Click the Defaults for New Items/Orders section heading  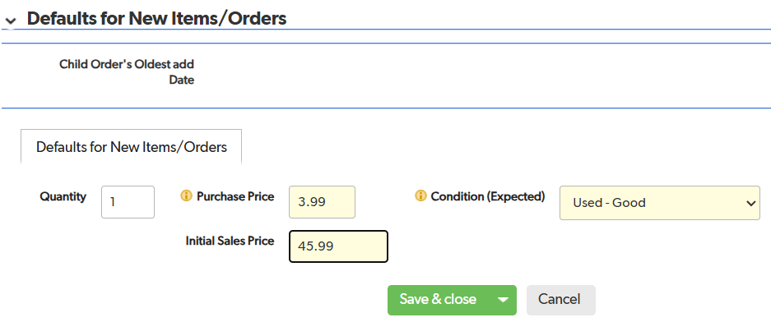click(x=156, y=19)
